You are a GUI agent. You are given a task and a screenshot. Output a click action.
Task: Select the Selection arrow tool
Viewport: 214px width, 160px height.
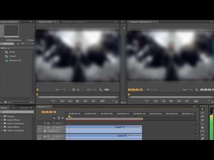(x=202, y=109)
